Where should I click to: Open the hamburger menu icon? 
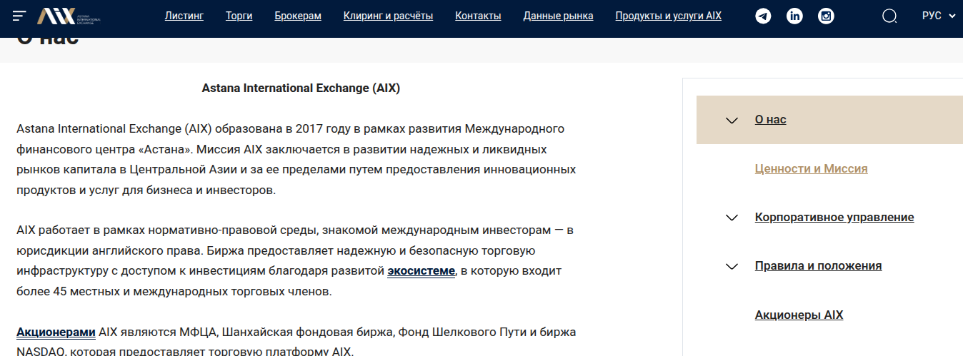(x=19, y=16)
